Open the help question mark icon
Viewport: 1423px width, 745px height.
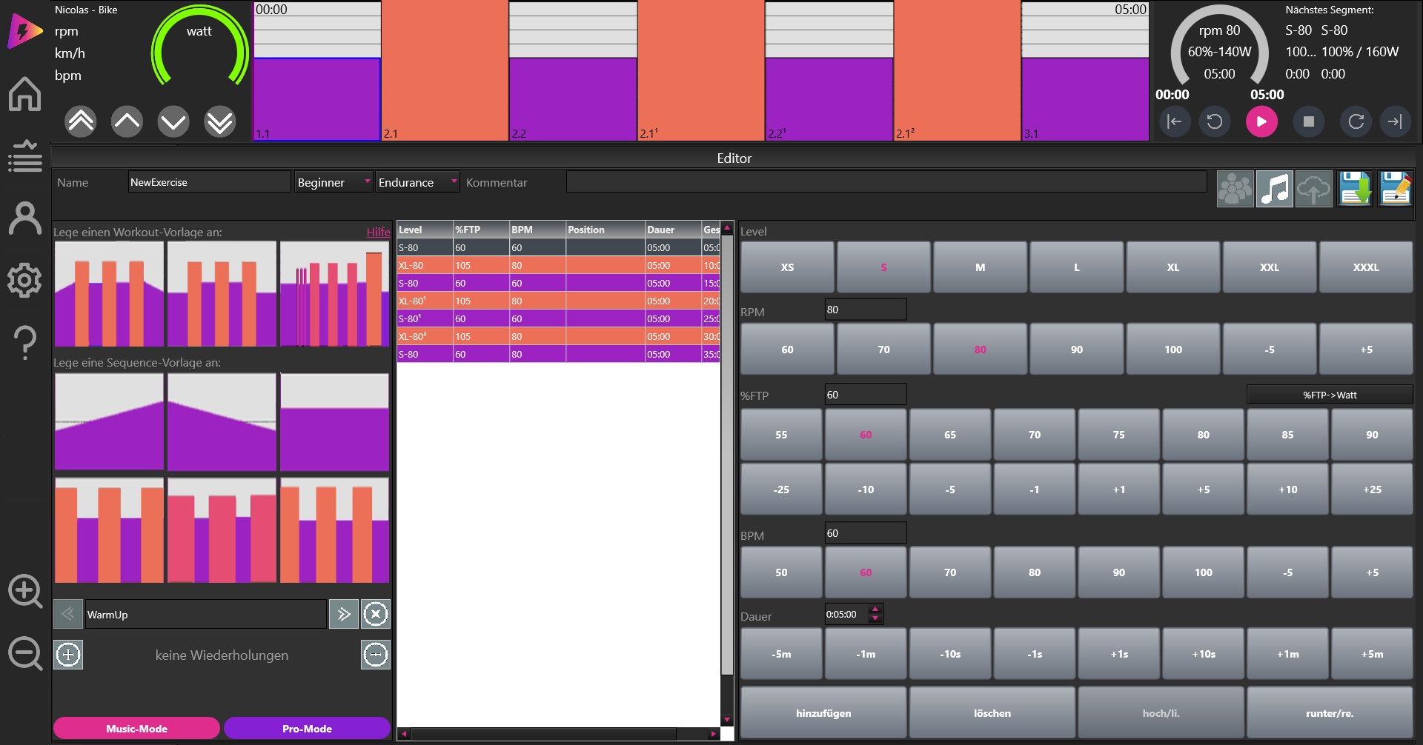(24, 343)
